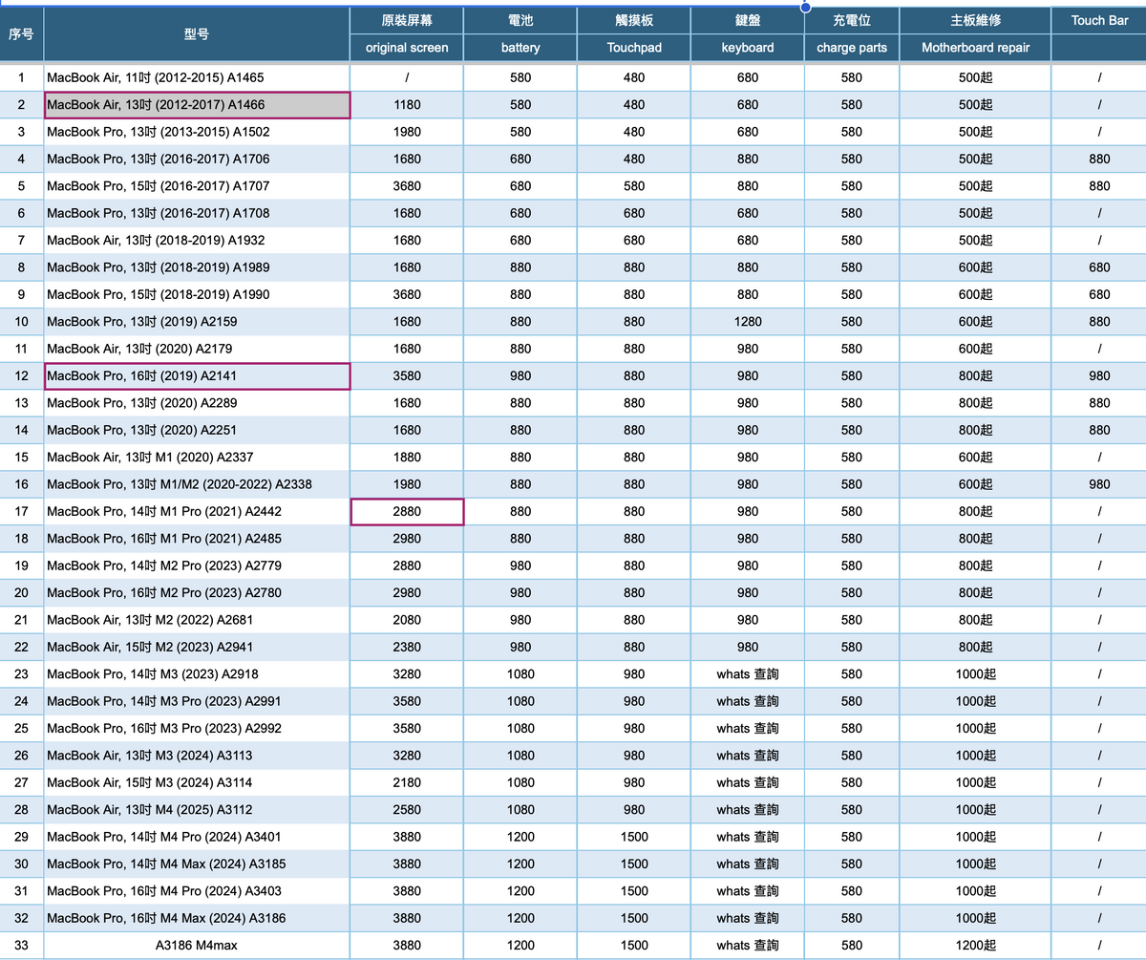
Task: Click the 原裝屏幕 column header
Action: tap(407, 20)
